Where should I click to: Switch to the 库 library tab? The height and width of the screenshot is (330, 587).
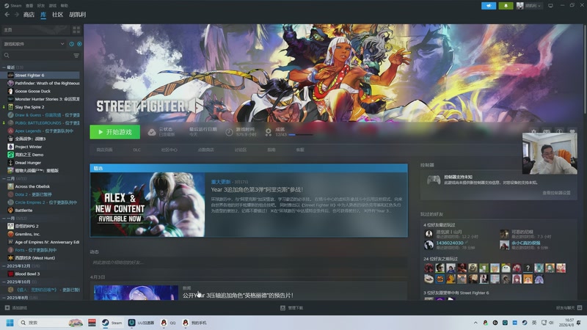pyautogui.click(x=43, y=15)
